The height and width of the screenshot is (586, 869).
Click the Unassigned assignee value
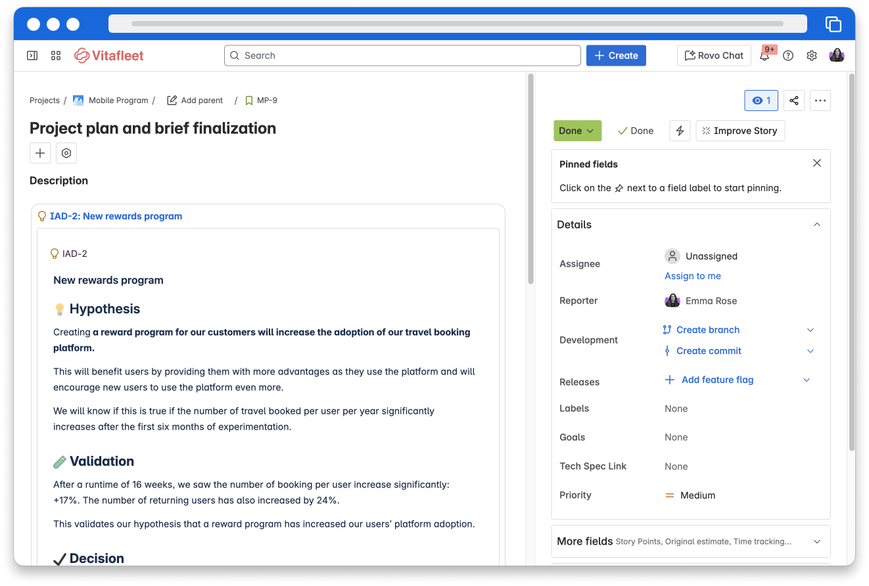711,256
